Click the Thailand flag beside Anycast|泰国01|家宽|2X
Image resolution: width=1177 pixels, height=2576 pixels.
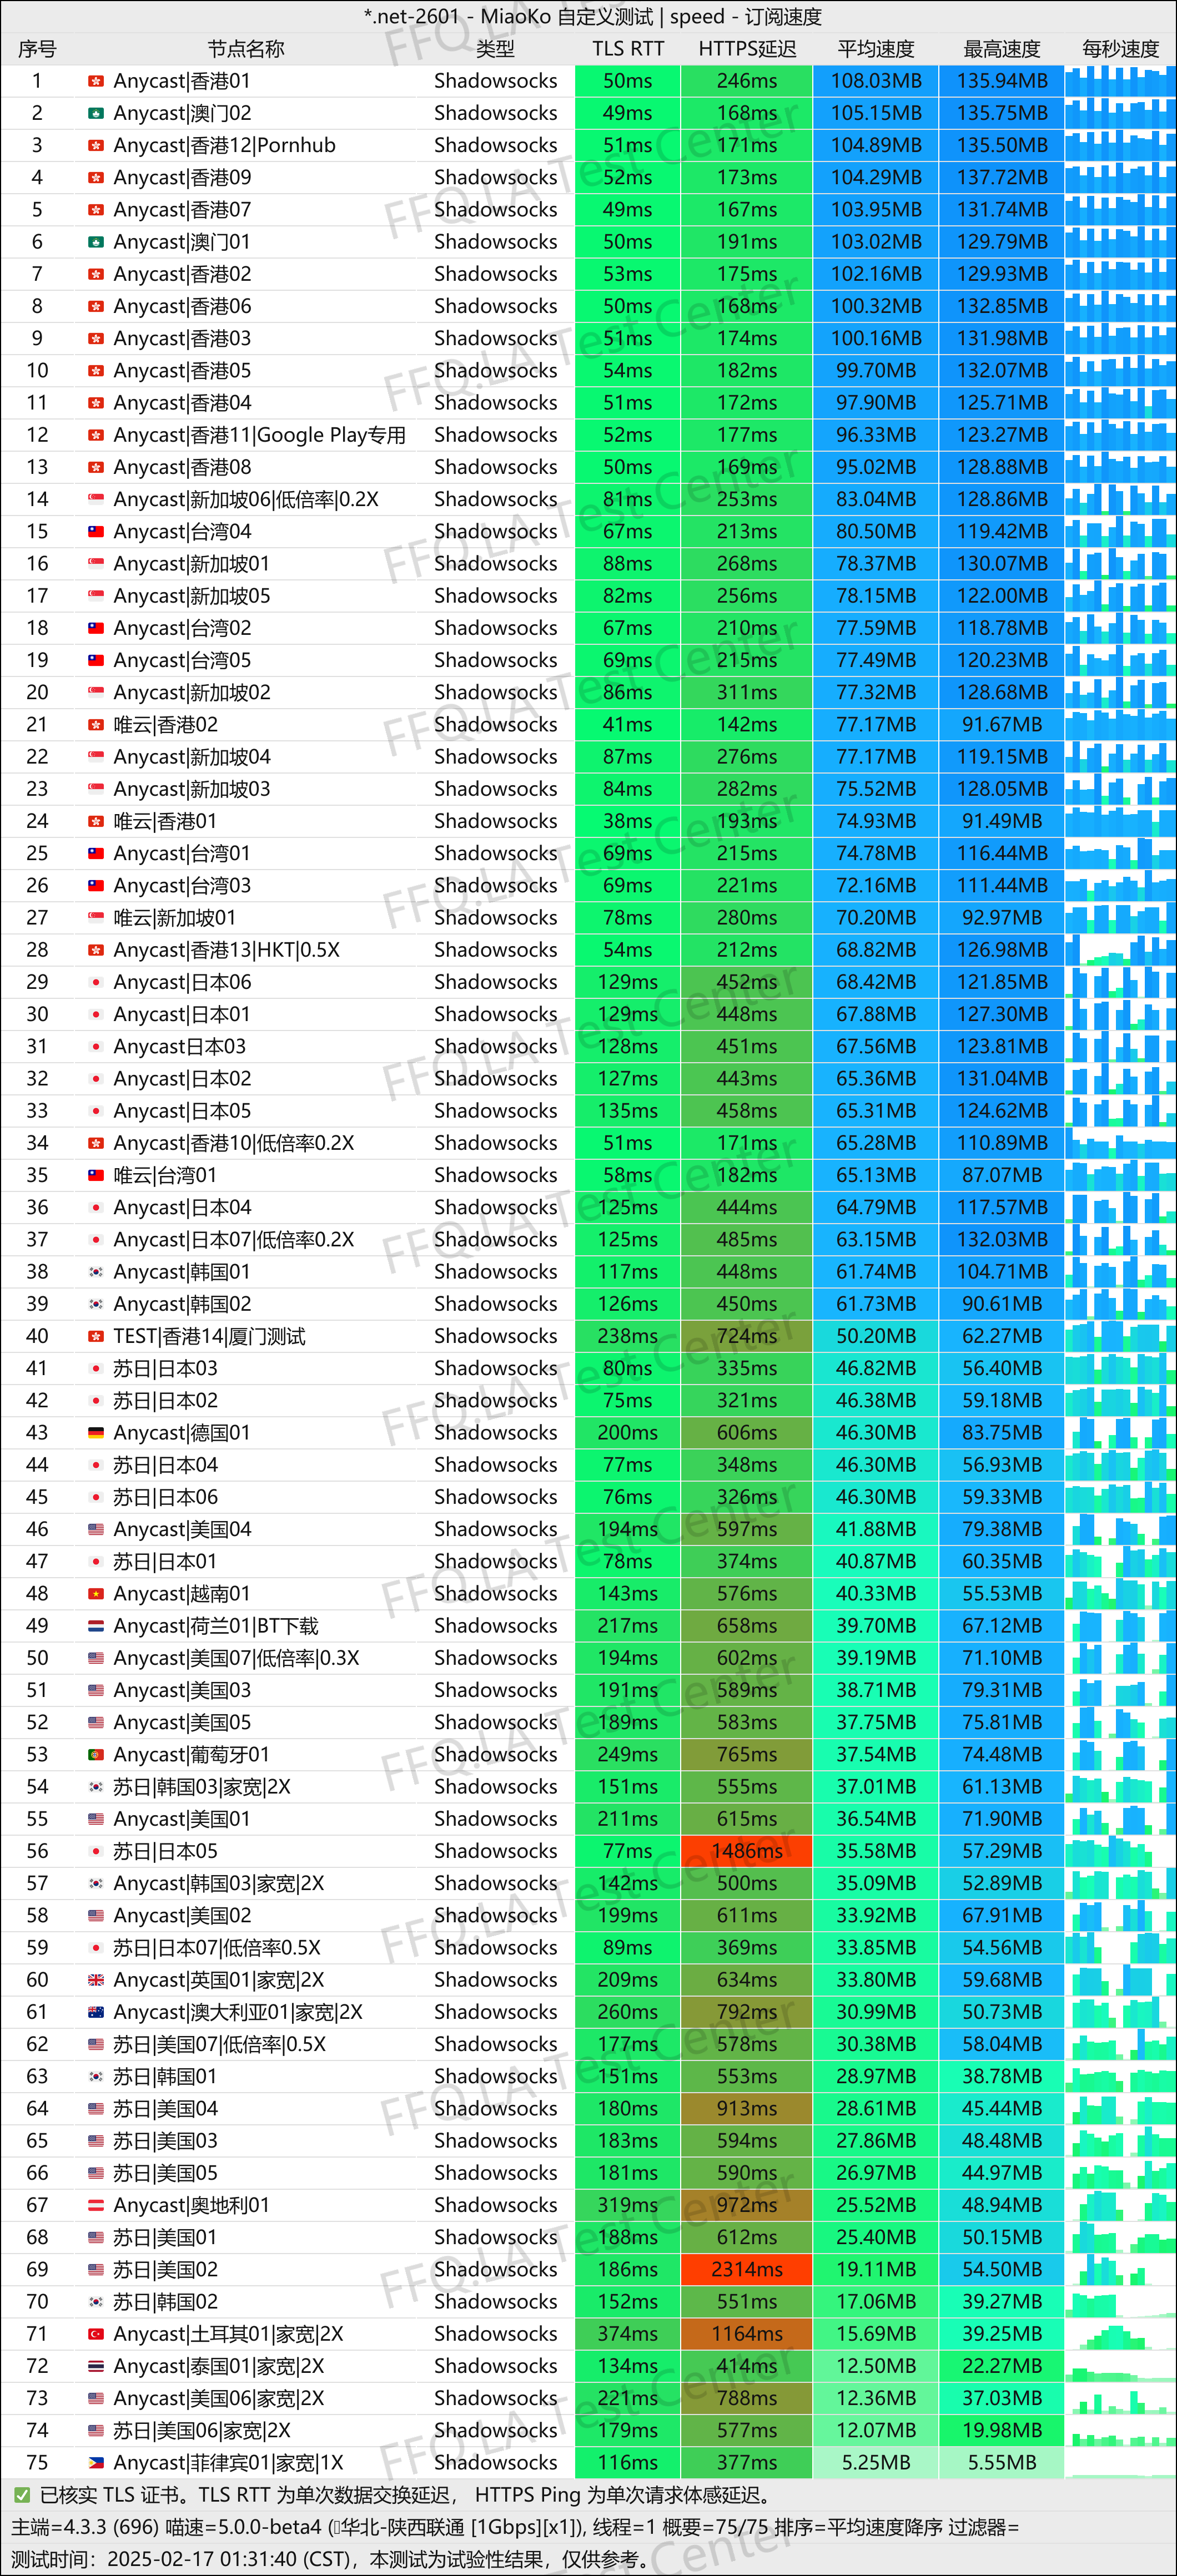pos(96,2366)
